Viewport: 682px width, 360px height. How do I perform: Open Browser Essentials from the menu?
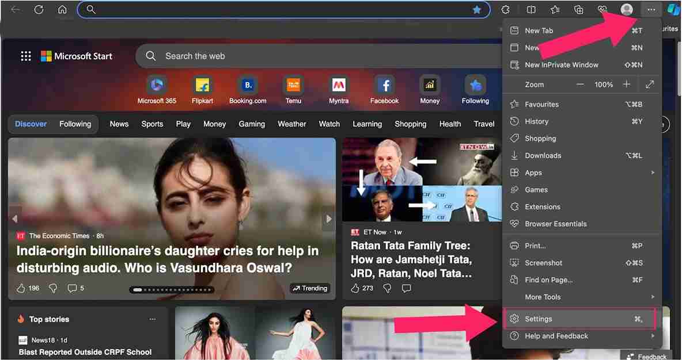(582, 224)
